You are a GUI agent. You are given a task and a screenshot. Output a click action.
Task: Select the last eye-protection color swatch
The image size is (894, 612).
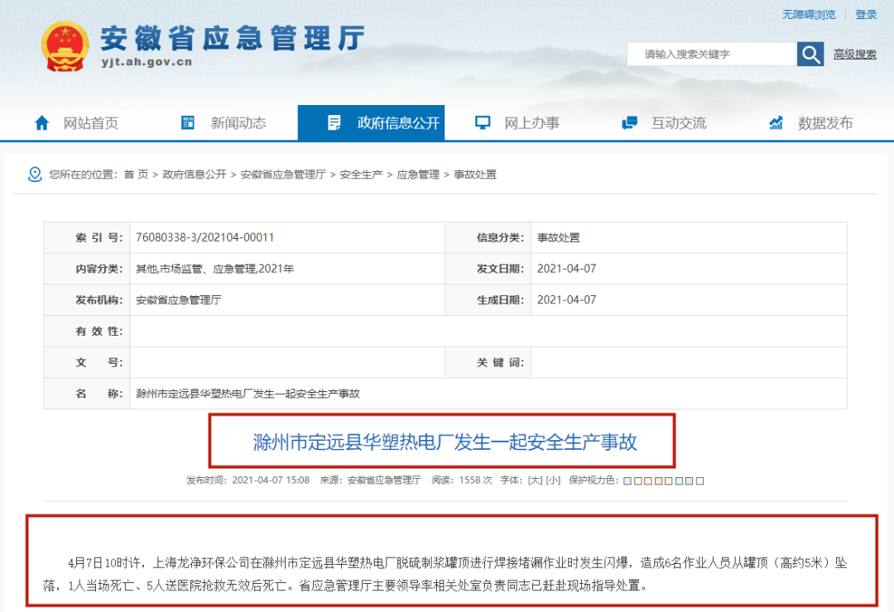pyautogui.click(x=700, y=481)
